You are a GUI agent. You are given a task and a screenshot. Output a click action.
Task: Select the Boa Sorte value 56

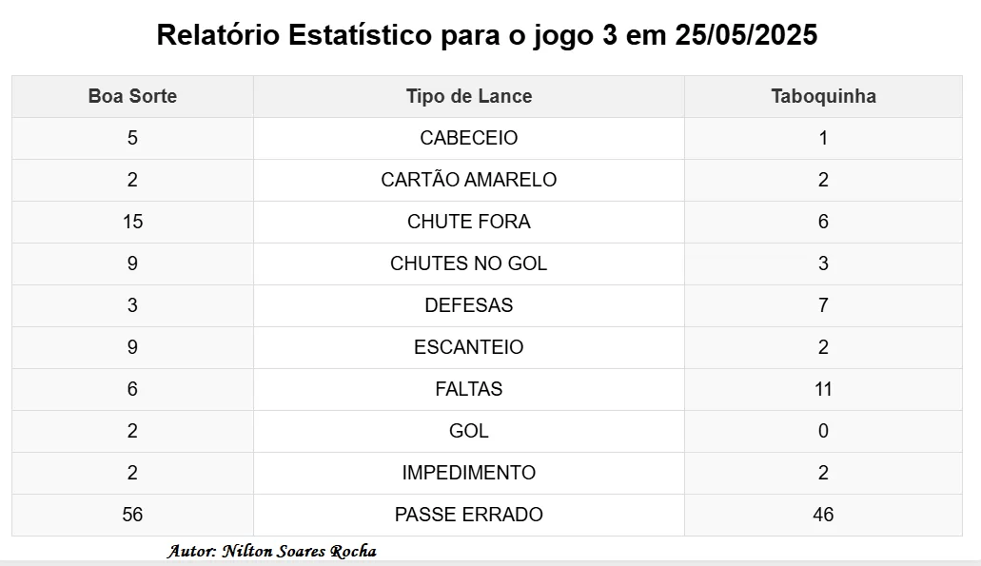(132, 515)
